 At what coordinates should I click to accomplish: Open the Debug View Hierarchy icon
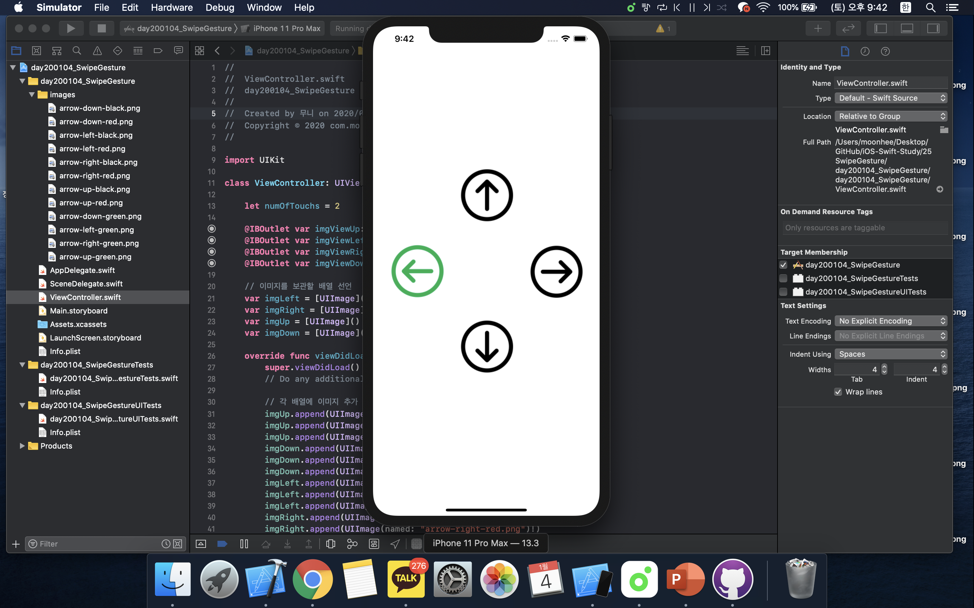330,544
